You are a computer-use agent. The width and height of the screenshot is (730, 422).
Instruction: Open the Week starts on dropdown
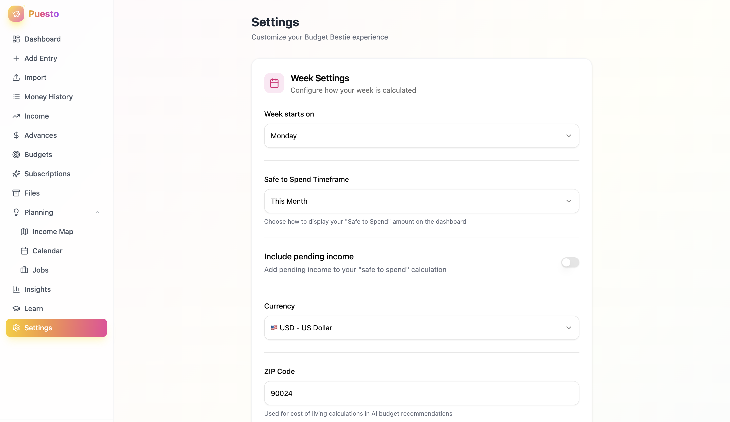pyautogui.click(x=422, y=136)
